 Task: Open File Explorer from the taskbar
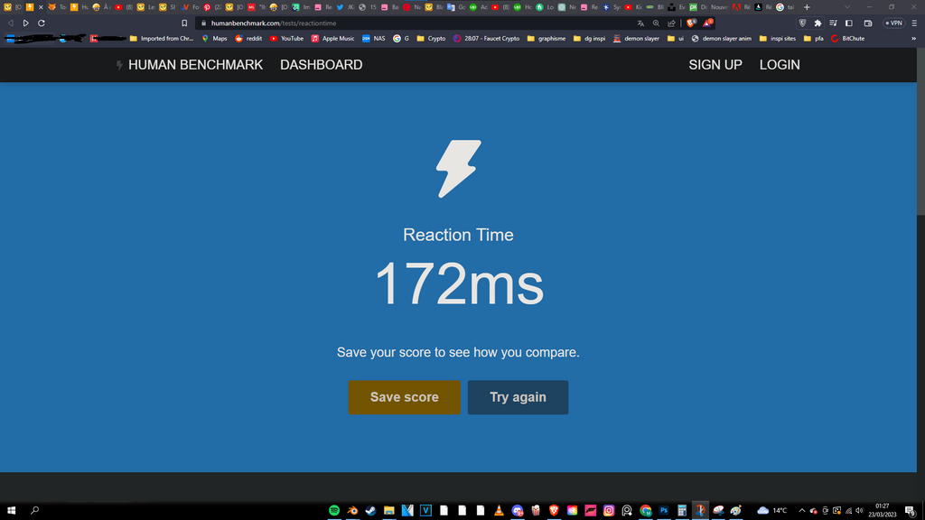tap(388, 511)
